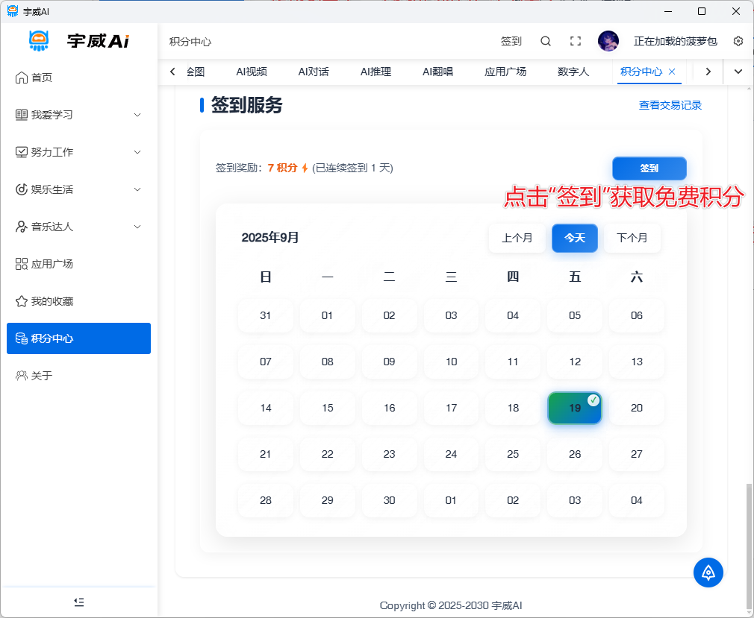The height and width of the screenshot is (618, 754).
Task: Click the search magnifier icon in header
Action: (x=546, y=41)
